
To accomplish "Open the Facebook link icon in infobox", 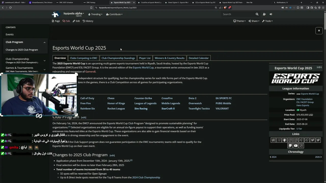I will click(x=284, y=140).
